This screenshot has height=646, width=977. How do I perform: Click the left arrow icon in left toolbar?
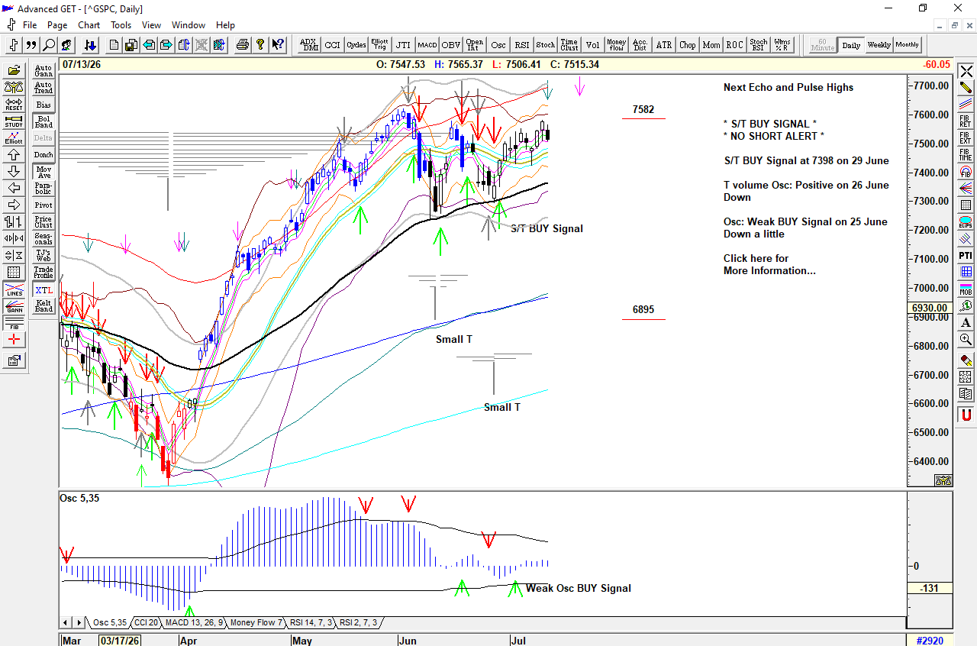(14, 188)
